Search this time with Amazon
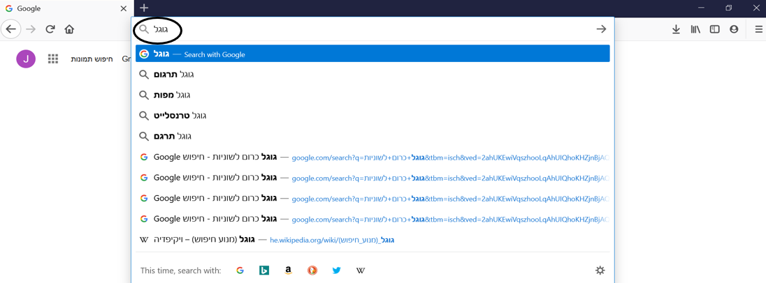Screen dimensions: 766x283 click(x=288, y=270)
